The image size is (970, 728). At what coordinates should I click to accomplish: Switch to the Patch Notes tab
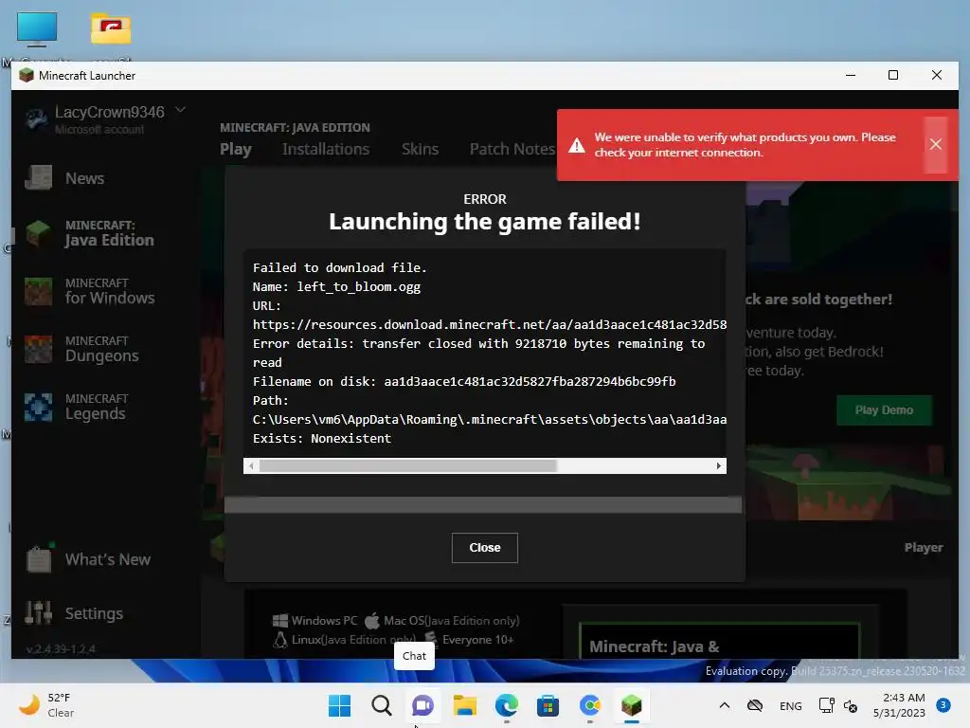512,149
